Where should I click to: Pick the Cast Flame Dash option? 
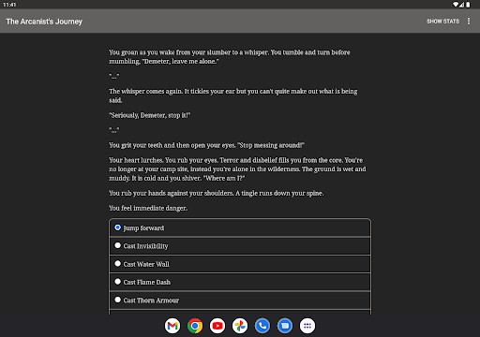tap(240, 282)
